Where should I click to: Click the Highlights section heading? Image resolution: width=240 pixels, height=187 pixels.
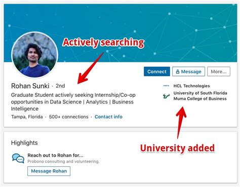click(24, 143)
